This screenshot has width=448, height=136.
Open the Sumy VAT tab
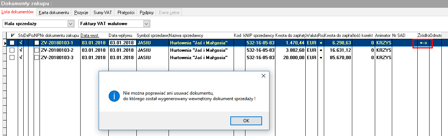click(102, 12)
